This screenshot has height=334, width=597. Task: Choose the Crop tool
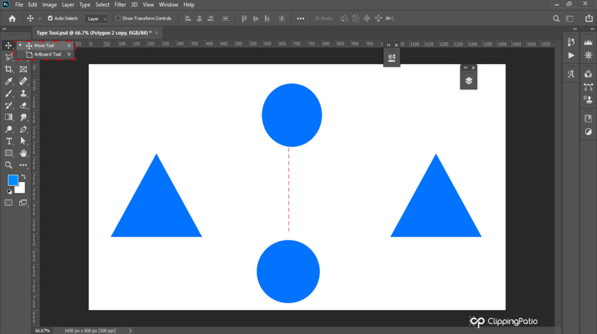tap(8, 69)
